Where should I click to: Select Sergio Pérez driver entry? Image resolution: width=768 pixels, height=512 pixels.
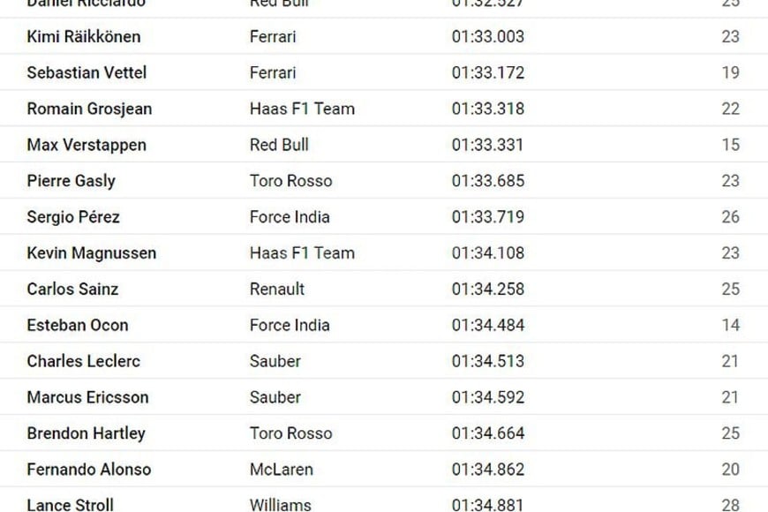tap(73, 217)
